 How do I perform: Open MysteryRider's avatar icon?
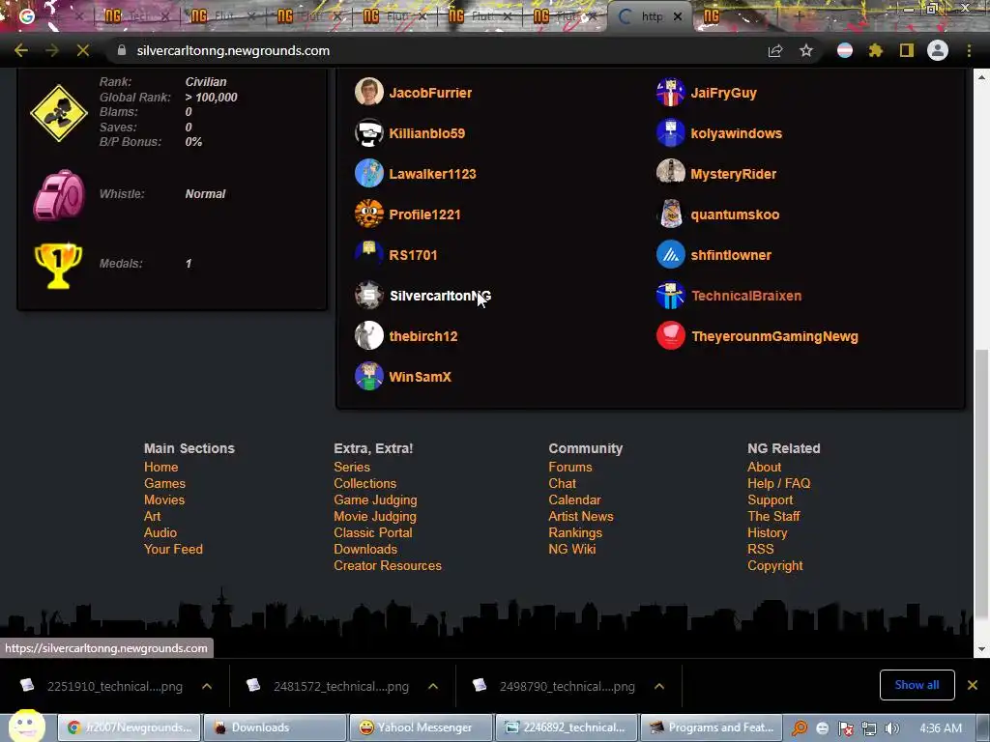(671, 174)
